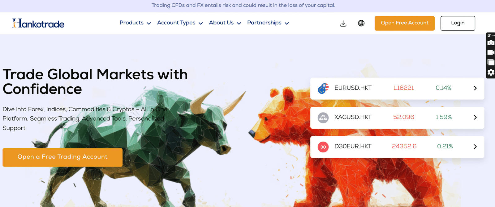Screen dimensions: 495x207
Task: Expand the Account Types dropdown chevron
Action: [200, 23]
